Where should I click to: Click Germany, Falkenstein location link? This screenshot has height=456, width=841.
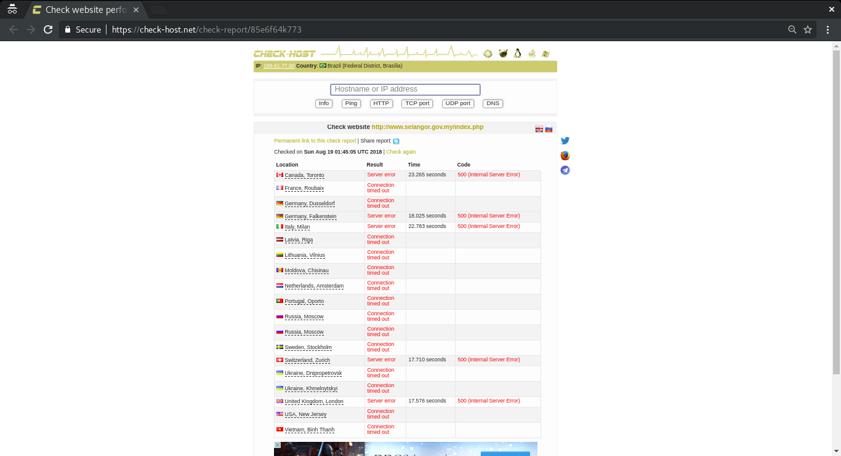[310, 217]
